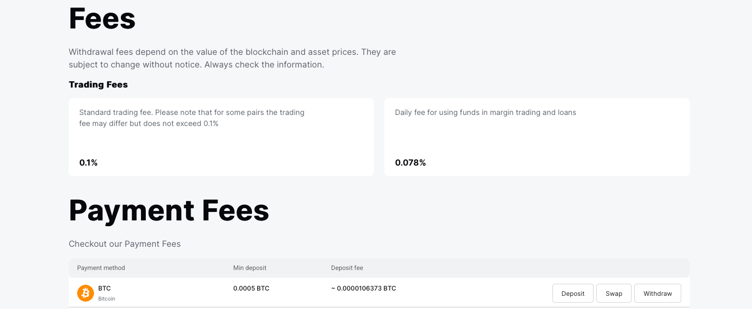Select the BTC ticker label

[105, 288]
